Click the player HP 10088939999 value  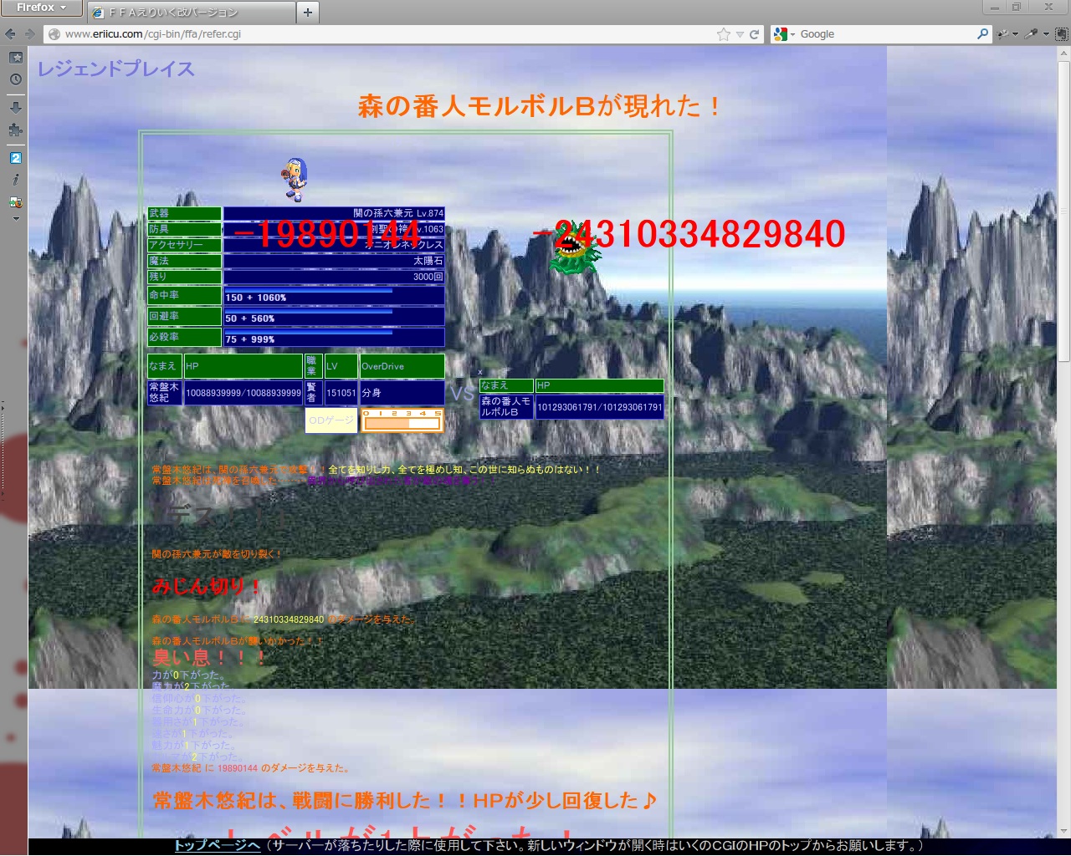243,393
